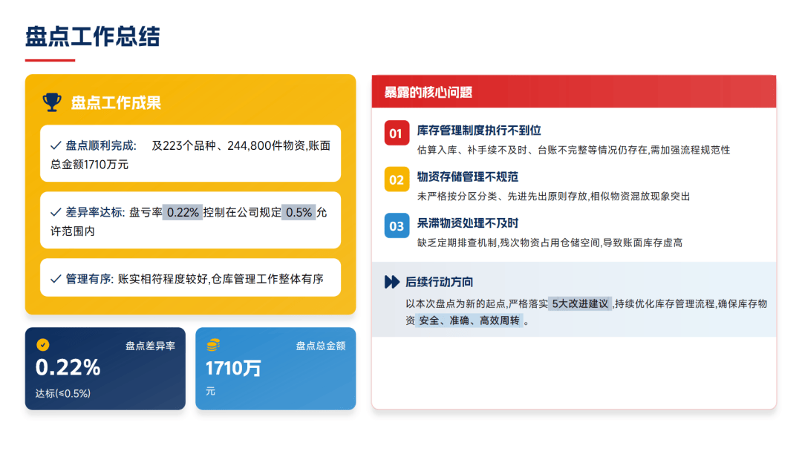Click the trophy icon beside 盘点工作成果
Screen dimensions: 802x451
51,102
